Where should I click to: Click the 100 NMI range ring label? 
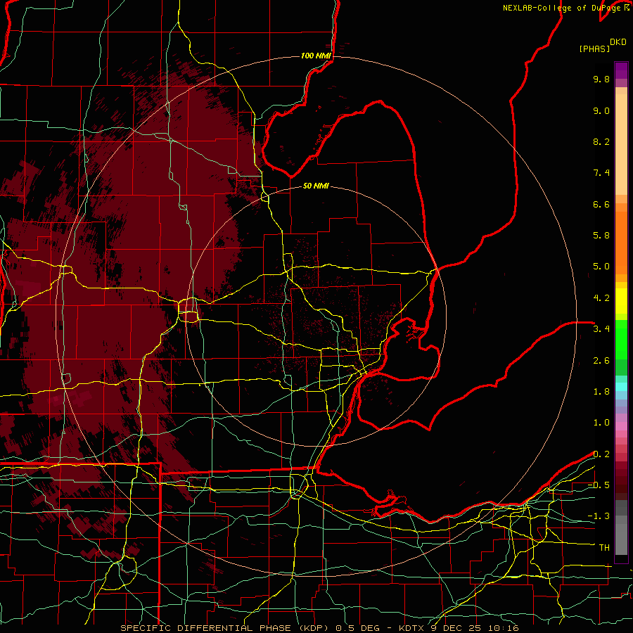tap(316, 56)
